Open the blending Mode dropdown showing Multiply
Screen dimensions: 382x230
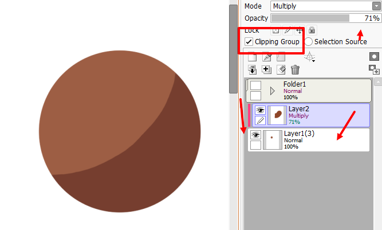(x=326, y=6)
